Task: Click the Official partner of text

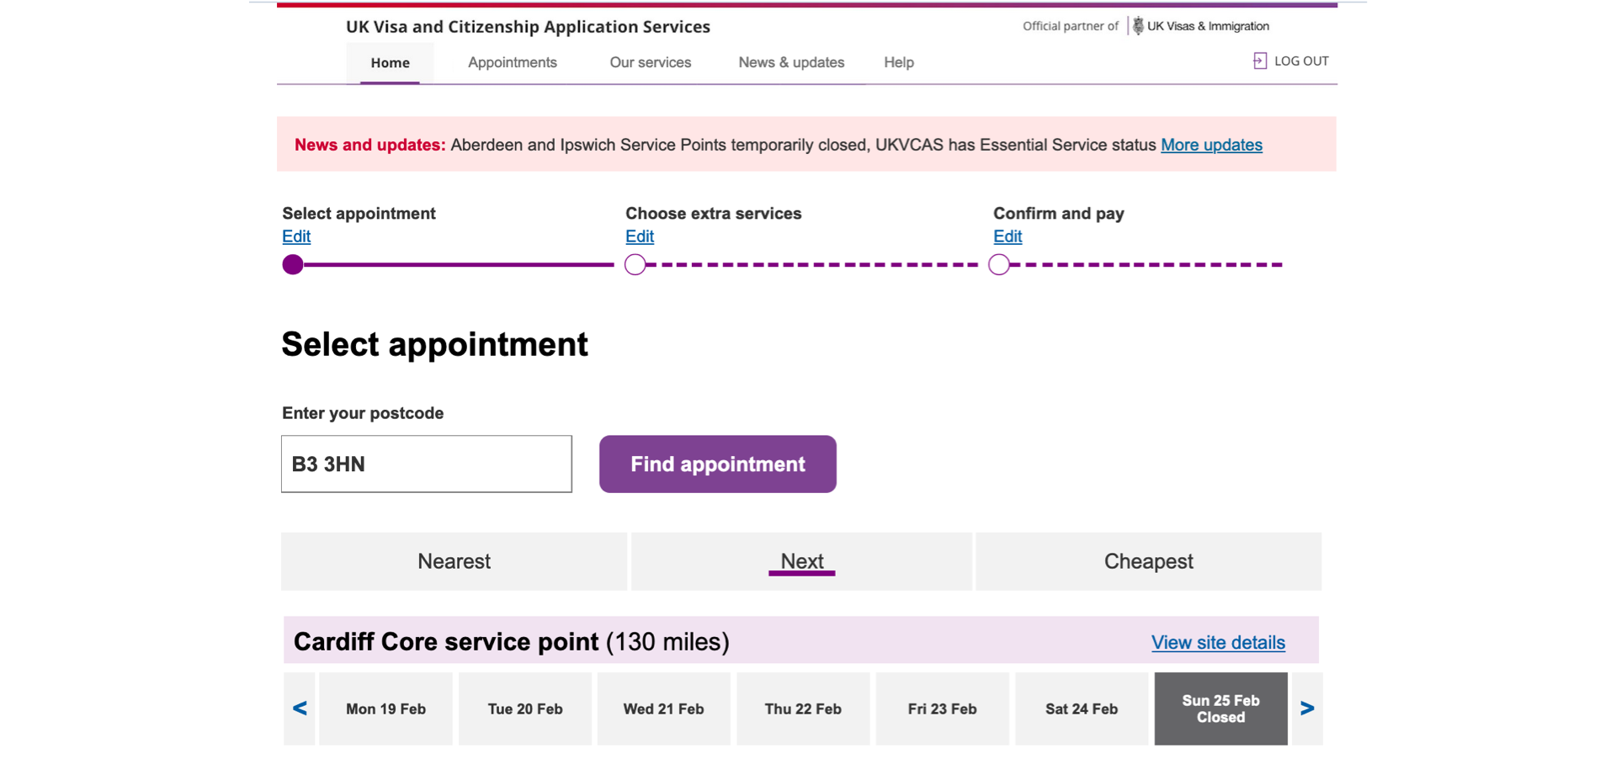Action: tap(1071, 26)
